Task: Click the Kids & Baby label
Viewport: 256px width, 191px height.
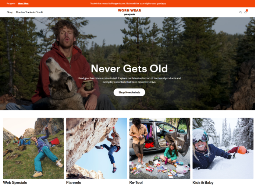Action: [x=203, y=183]
